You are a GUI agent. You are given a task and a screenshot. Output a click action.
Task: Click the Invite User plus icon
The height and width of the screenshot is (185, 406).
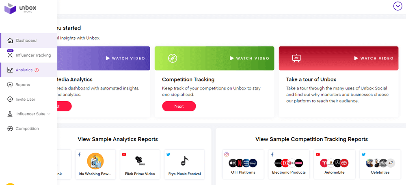click(x=11, y=99)
